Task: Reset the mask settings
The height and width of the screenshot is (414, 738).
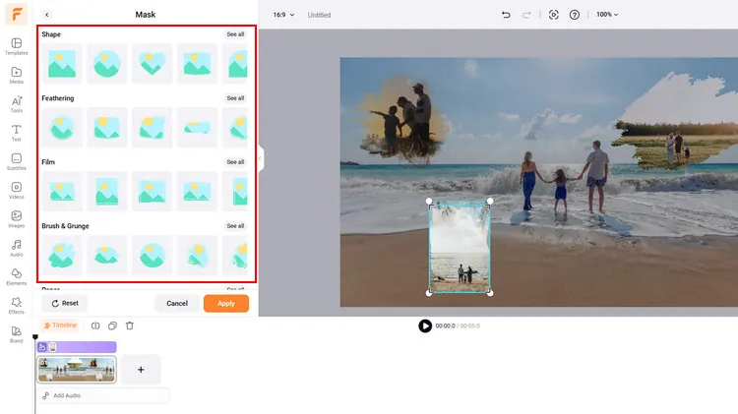Action: pos(65,304)
